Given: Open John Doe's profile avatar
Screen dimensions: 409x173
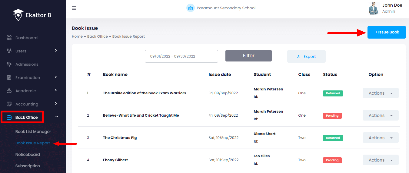Looking at the screenshot, I should 374,8.
